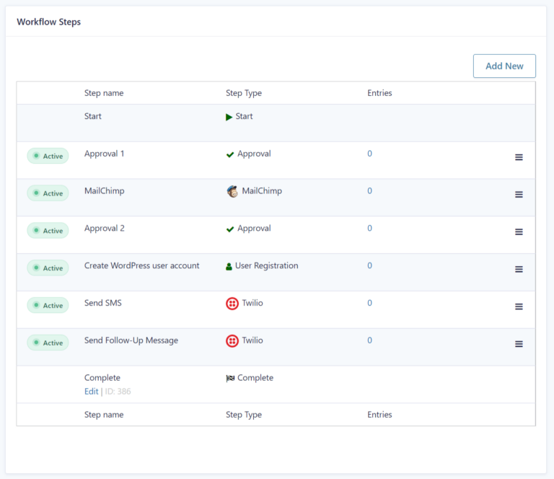Open the hamburger menu for MailChimp row
This screenshot has width=554, height=479.
coord(519,195)
